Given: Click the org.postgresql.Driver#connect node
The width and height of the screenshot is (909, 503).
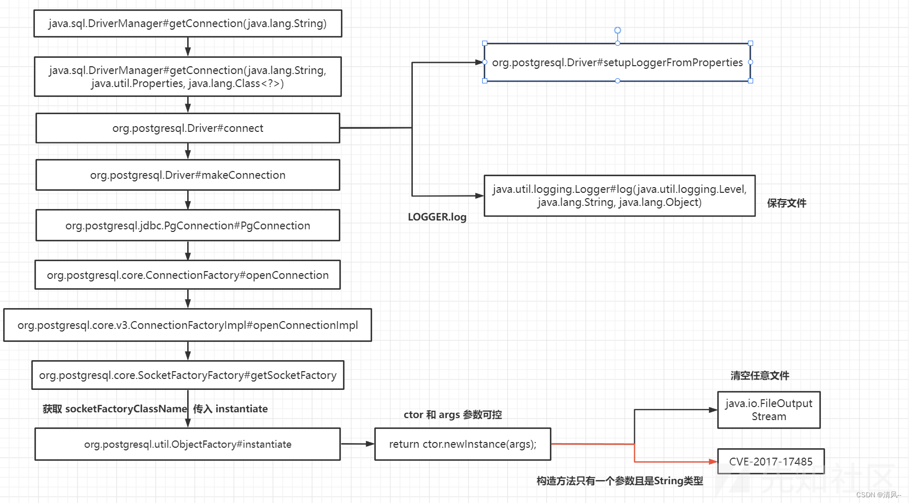Looking at the screenshot, I should coord(188,128).
